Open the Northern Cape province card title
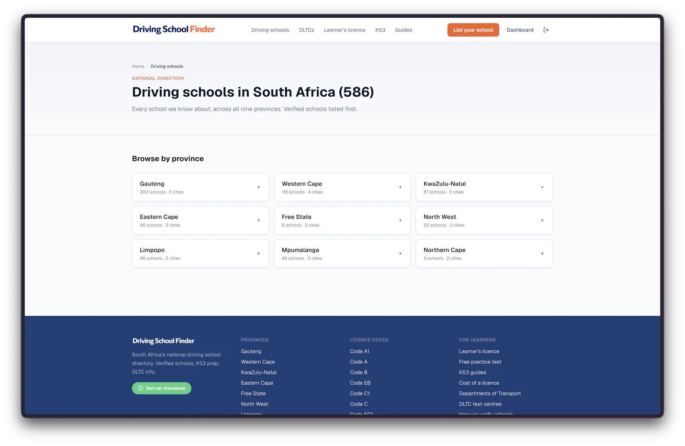685x446 pixels. click(x=444, y=250)
